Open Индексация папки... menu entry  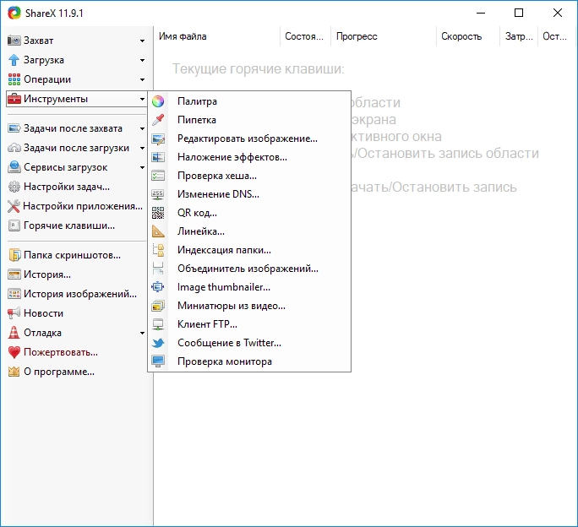point(249,250)
